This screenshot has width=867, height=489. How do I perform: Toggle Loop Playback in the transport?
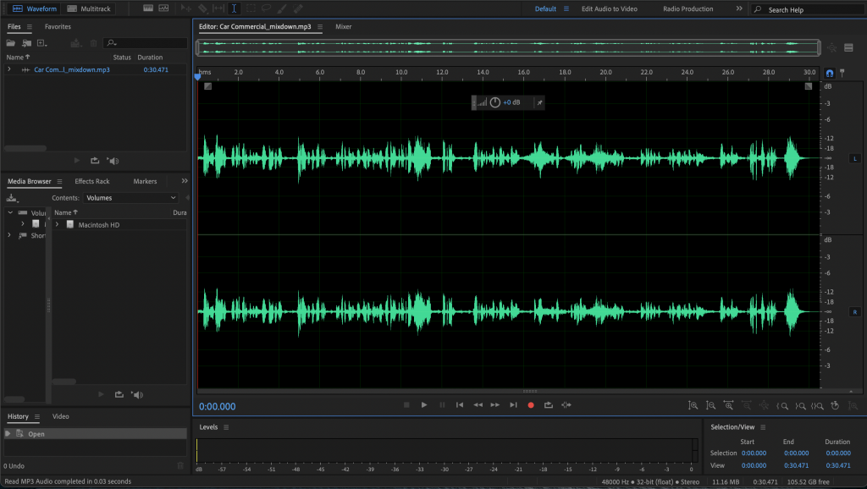pyautogui.click(x=548, y=405)
